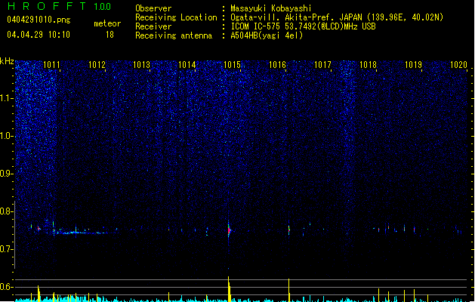Click the 1013 time marker

tap(142, 65)
